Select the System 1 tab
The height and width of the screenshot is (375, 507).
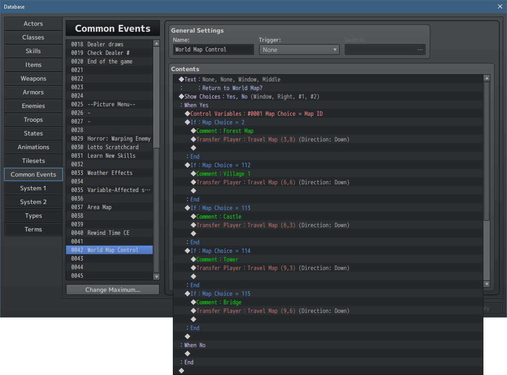pos(33,188)
